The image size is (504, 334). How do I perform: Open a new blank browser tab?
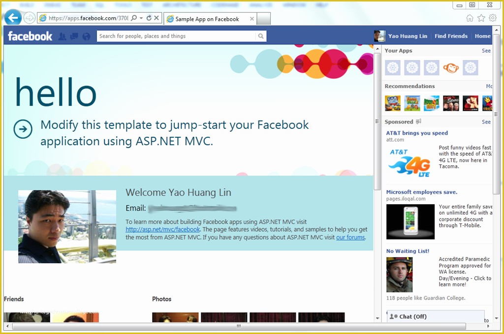[264, 19]
